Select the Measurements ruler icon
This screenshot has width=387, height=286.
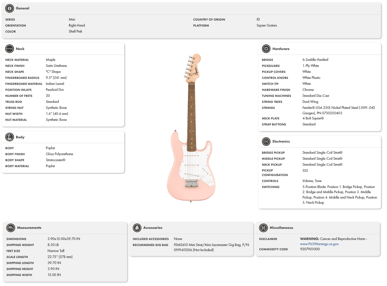coord(11,228)
